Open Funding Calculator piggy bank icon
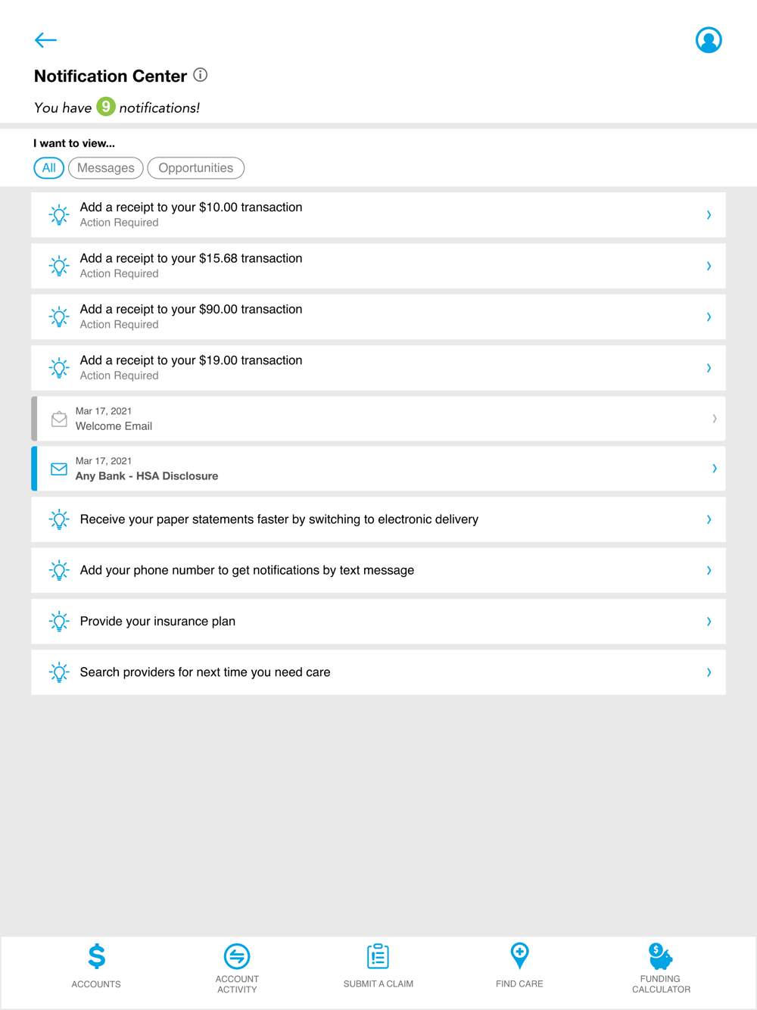The width and height of the screenshot is (757, 1010). click(x=660, y=956)
